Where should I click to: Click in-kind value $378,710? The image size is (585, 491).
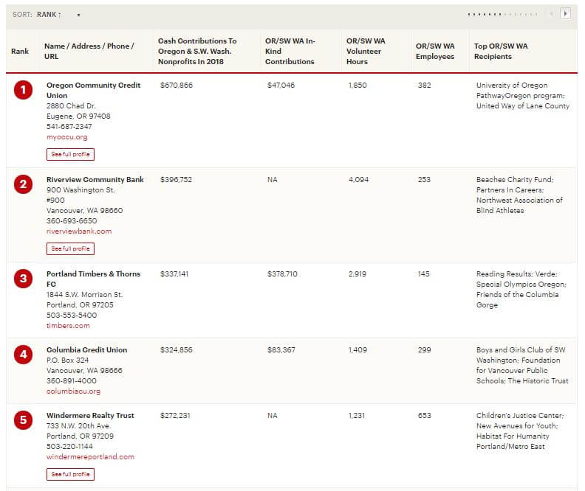(282, 274)
